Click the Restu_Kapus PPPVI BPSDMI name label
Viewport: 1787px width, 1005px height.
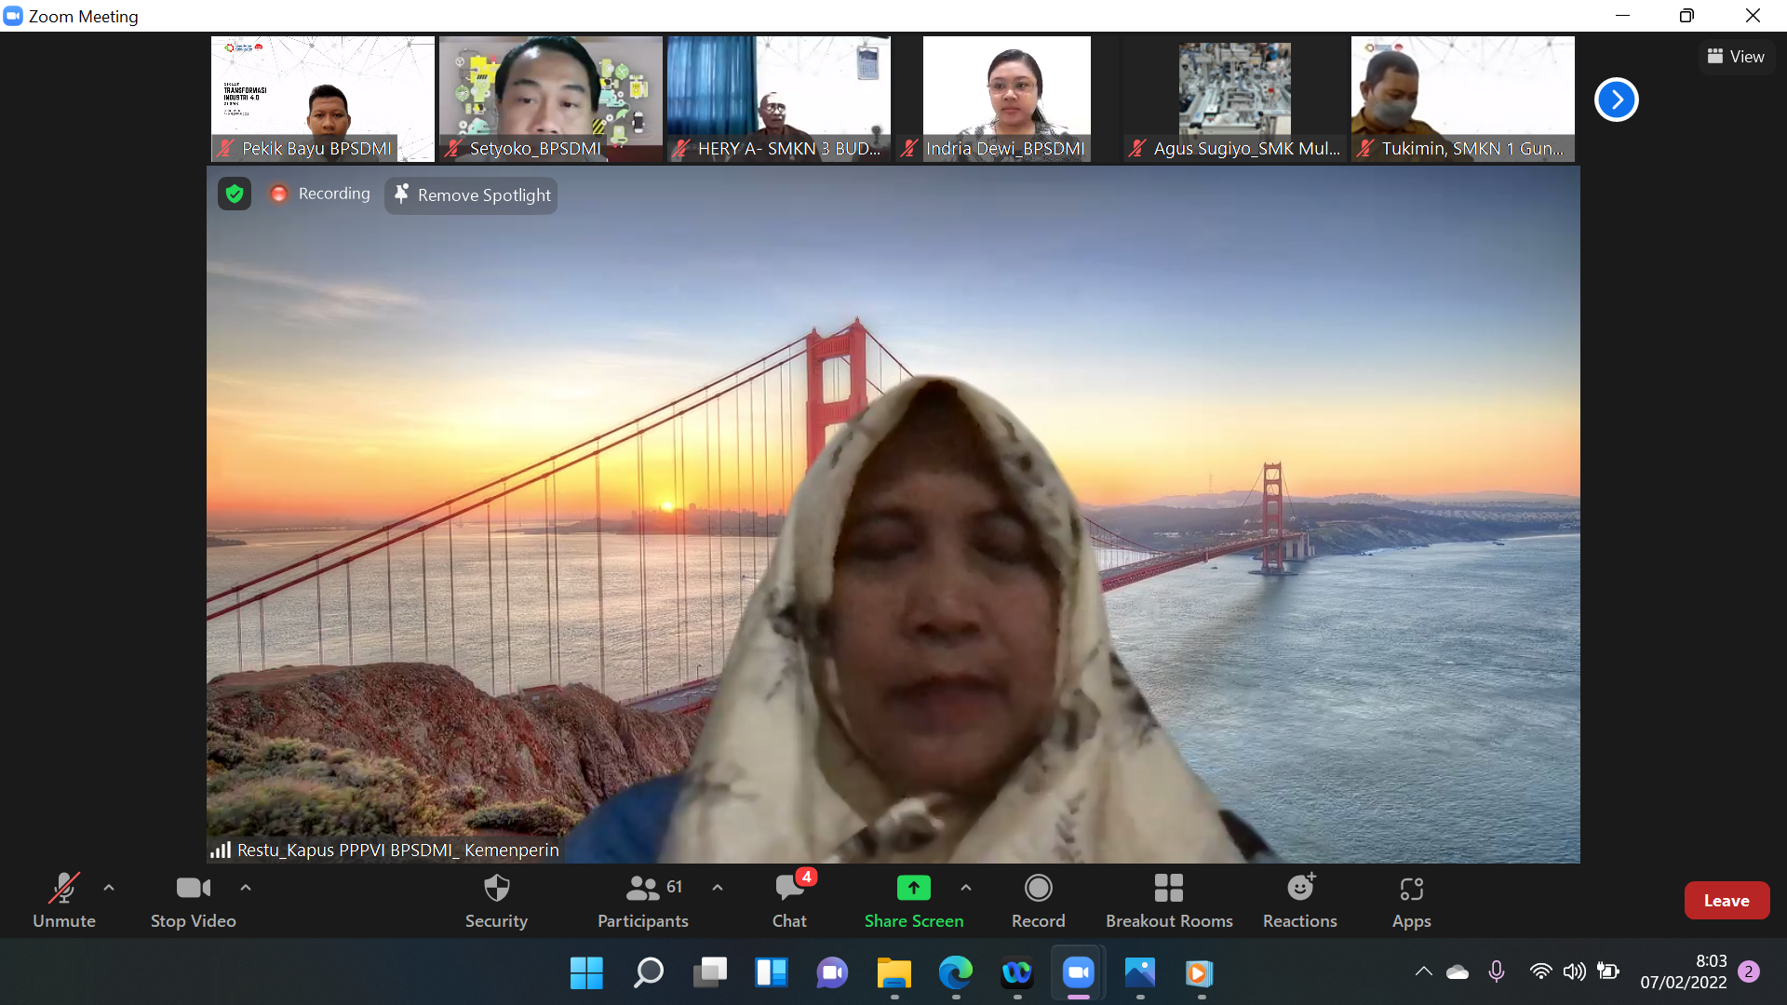tap(398, 850)
